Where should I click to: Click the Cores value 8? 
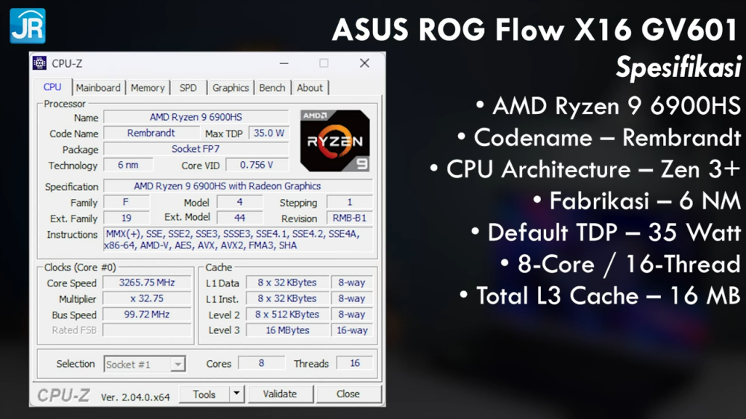coord(261,363)
